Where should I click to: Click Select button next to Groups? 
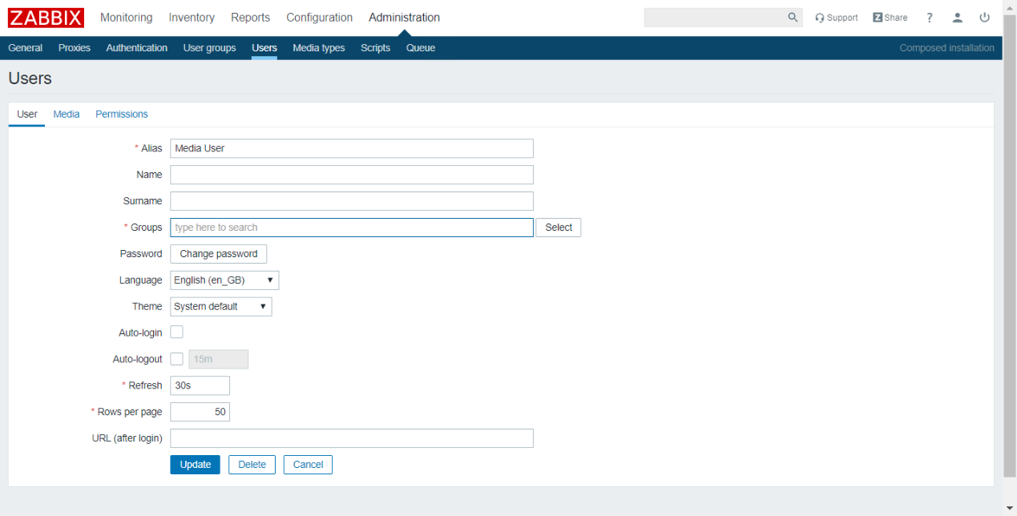559,228
